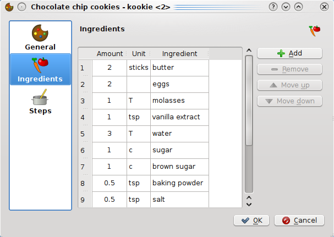Image resolution: width=334 pixels, height=237 pixels.
Task: Select the Ingredients carrot and tomato icon
Action: click(40, 69)
